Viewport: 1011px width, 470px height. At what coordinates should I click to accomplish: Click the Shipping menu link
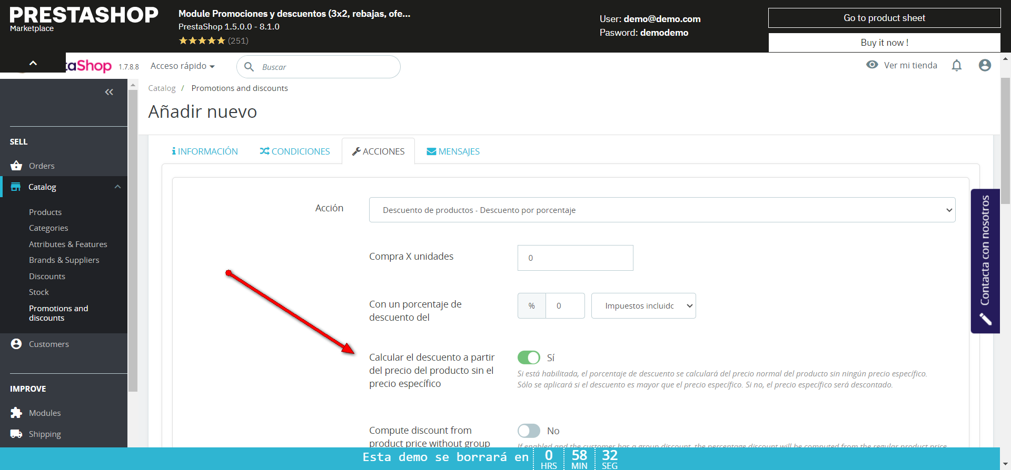[x=45, y=434]
